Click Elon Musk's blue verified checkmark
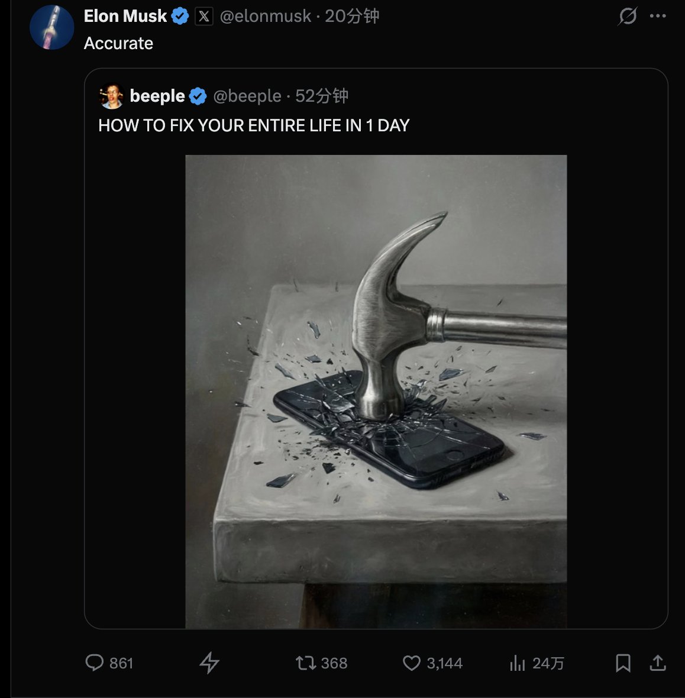Screen dimensions: 685x698 coord(180,17)
